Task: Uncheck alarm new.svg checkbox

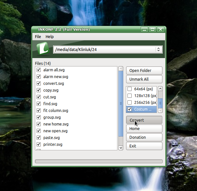Action: click(39, 76)
